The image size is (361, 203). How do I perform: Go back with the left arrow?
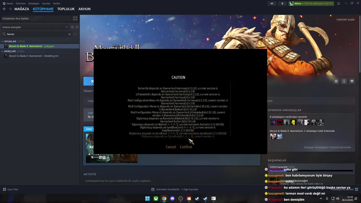coord(4,9)
